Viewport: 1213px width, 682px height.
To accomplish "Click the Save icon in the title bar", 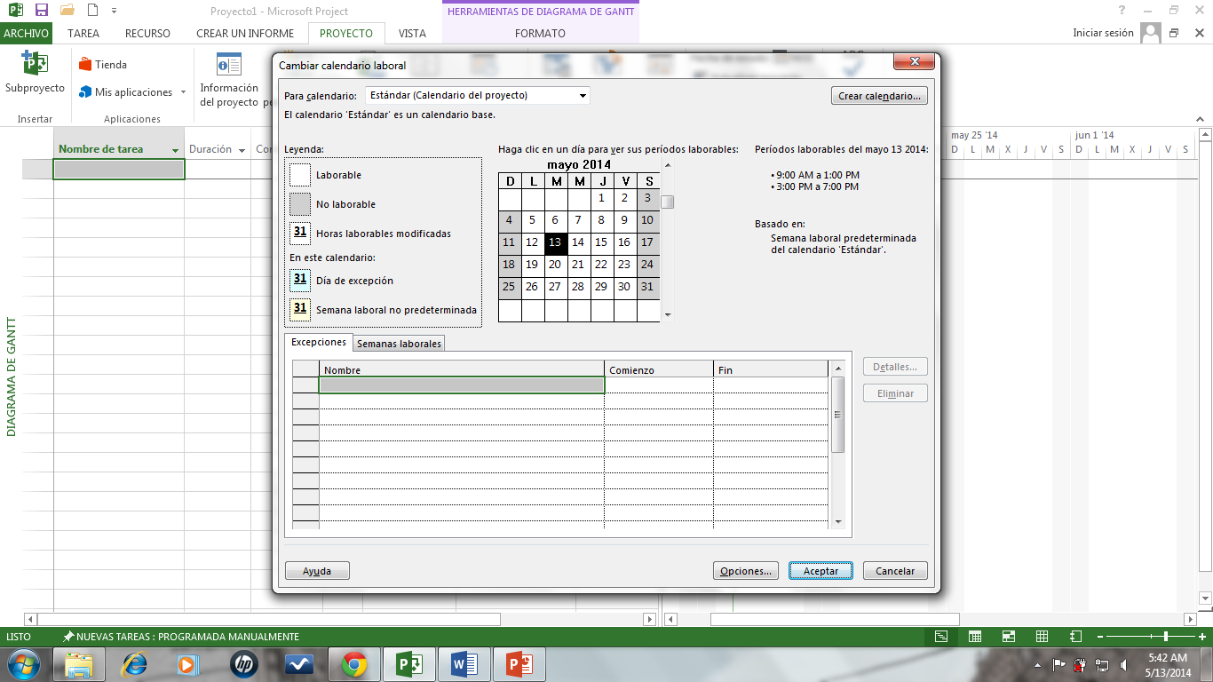I will coord(41,11).
